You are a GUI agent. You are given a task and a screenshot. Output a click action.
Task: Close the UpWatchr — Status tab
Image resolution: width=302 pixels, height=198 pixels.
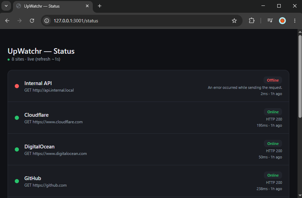87,6
